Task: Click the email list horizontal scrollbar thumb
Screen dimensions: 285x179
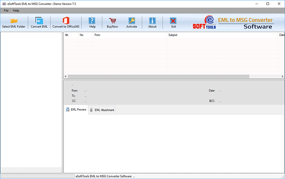Action: 158,77
